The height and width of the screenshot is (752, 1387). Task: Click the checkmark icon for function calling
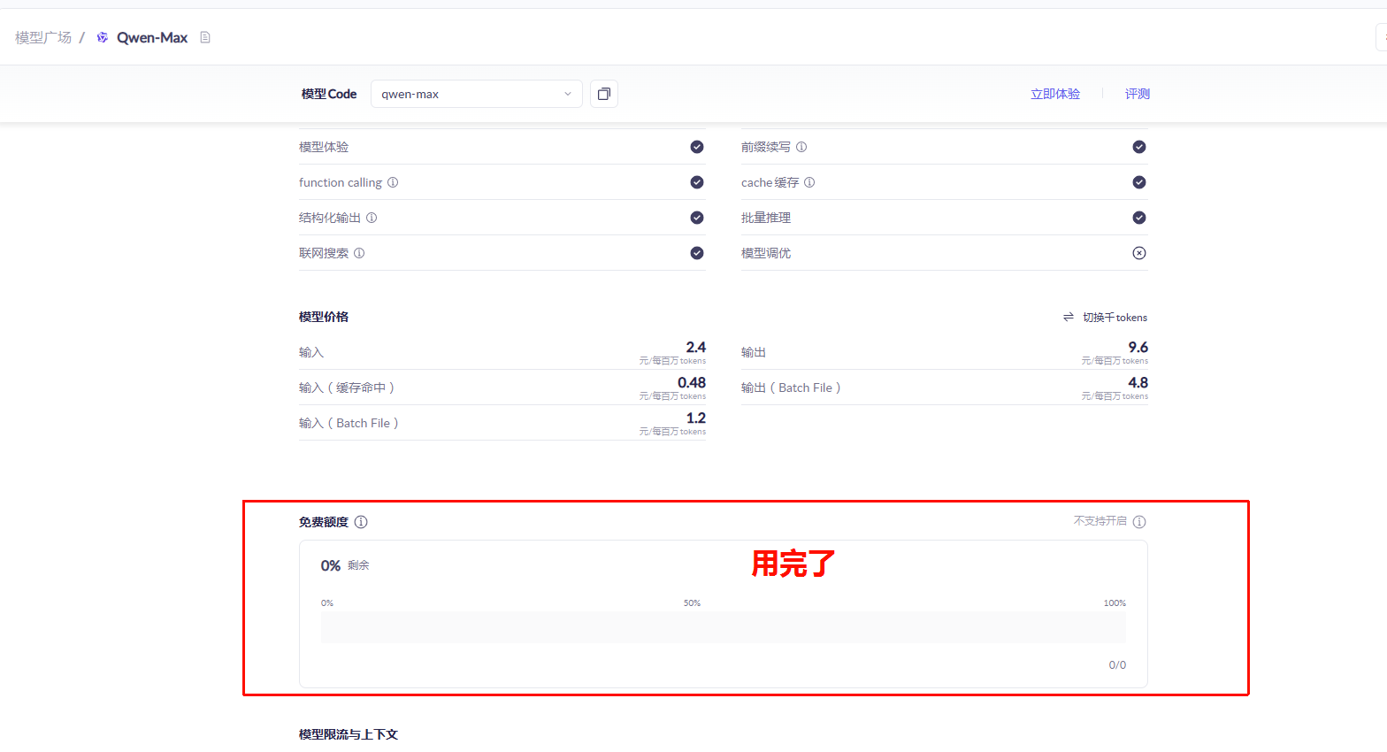(x=697, y=182)
